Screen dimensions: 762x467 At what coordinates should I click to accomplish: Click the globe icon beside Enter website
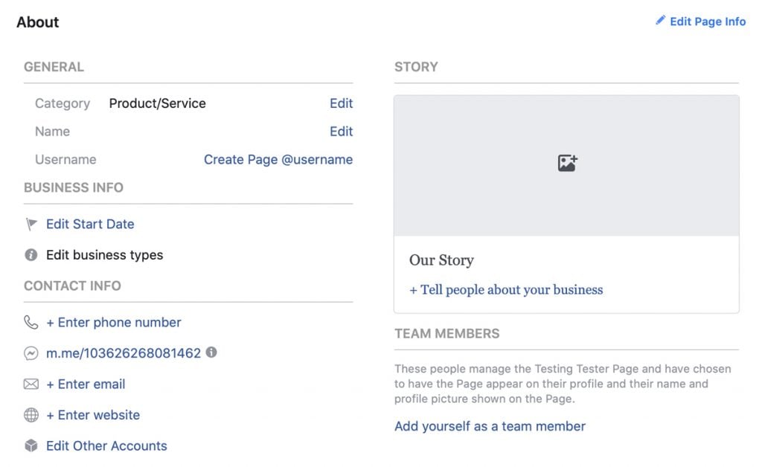[30, 415]
